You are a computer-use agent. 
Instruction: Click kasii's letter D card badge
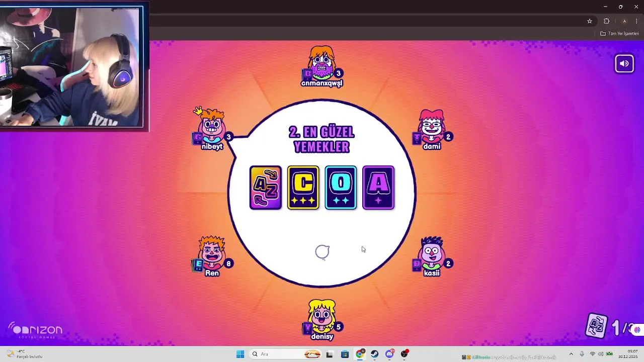tap(417, 265)
